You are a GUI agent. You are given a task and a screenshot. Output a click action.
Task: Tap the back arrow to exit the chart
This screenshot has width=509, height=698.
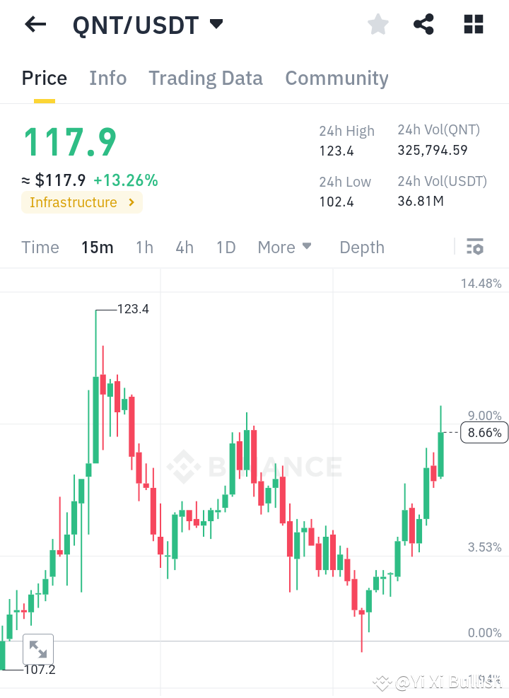[34, 24]
